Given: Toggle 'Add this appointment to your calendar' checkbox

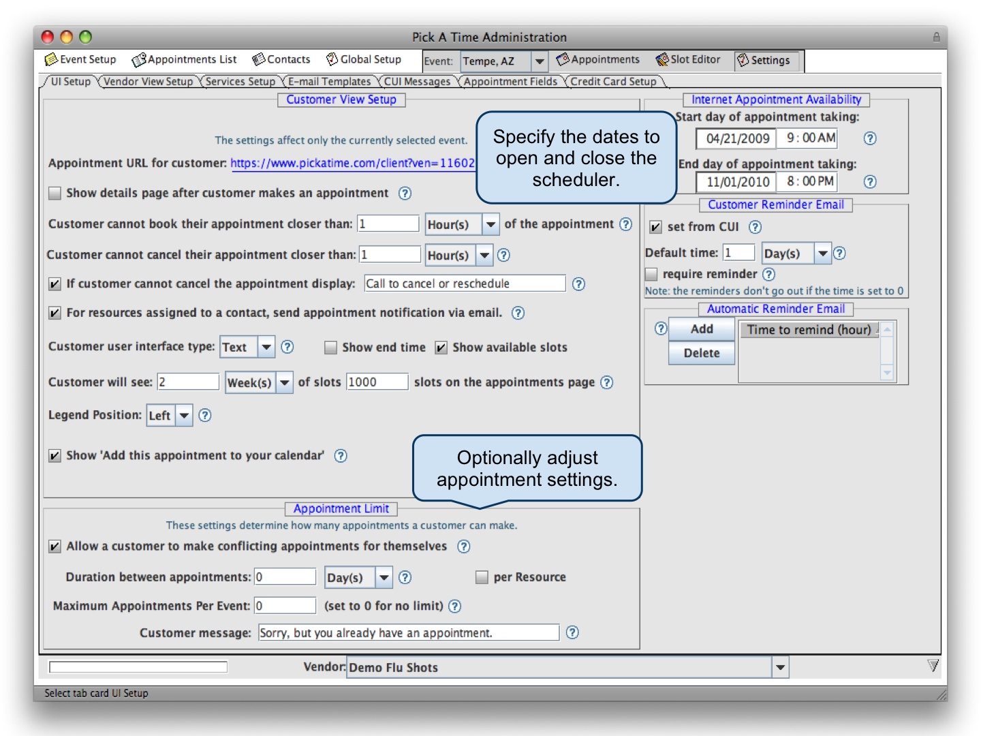Looking at the screenshot, I should pos(55,456).
